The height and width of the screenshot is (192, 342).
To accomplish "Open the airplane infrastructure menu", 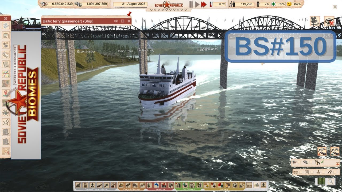I will pyautogui.click(x=107, y=185).
